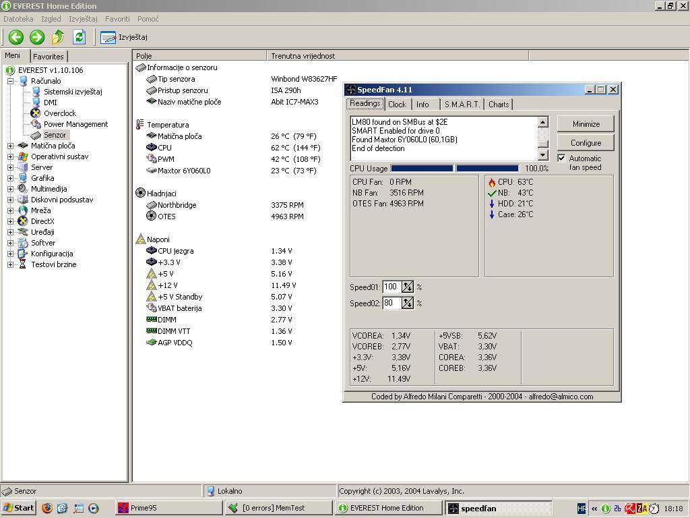Click the refresh toolbar icon
Screen dimensions: 690x518
pos(79,37)
